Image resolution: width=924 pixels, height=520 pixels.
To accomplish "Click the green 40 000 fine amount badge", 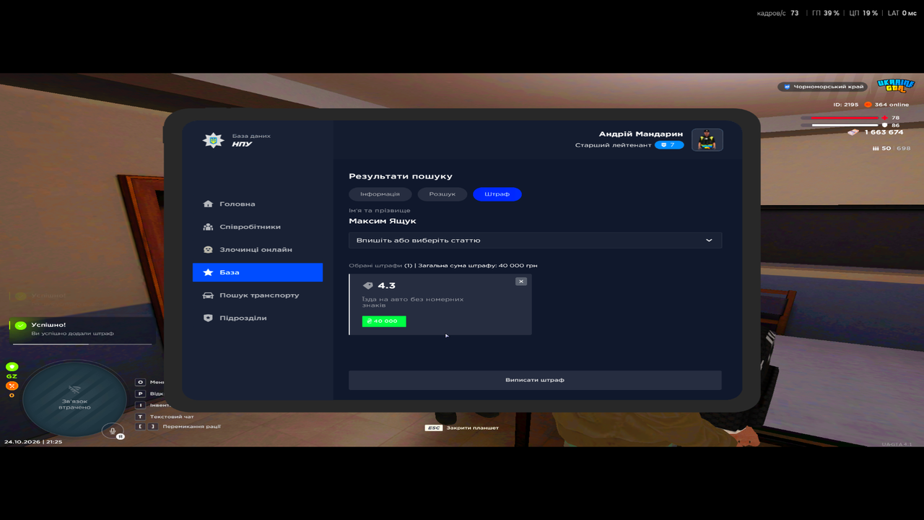I will pos(384,321).
